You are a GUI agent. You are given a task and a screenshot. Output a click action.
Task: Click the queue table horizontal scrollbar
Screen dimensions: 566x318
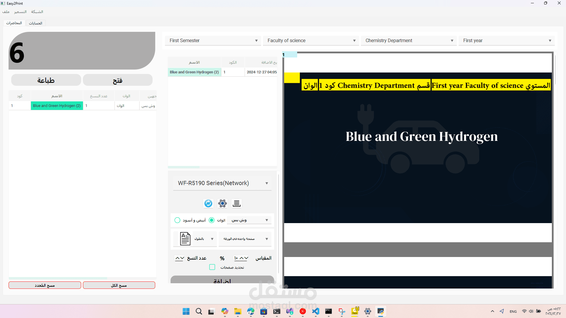point(58,278)
